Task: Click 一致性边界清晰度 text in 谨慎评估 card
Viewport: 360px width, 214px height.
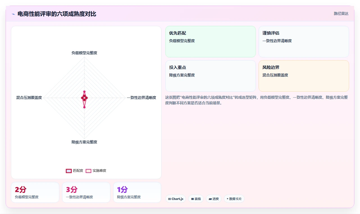Action: [277, 41]
